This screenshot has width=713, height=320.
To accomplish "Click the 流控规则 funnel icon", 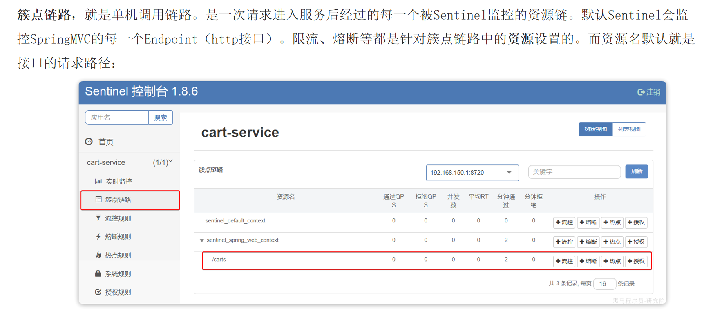I will (x=98, y=218).
